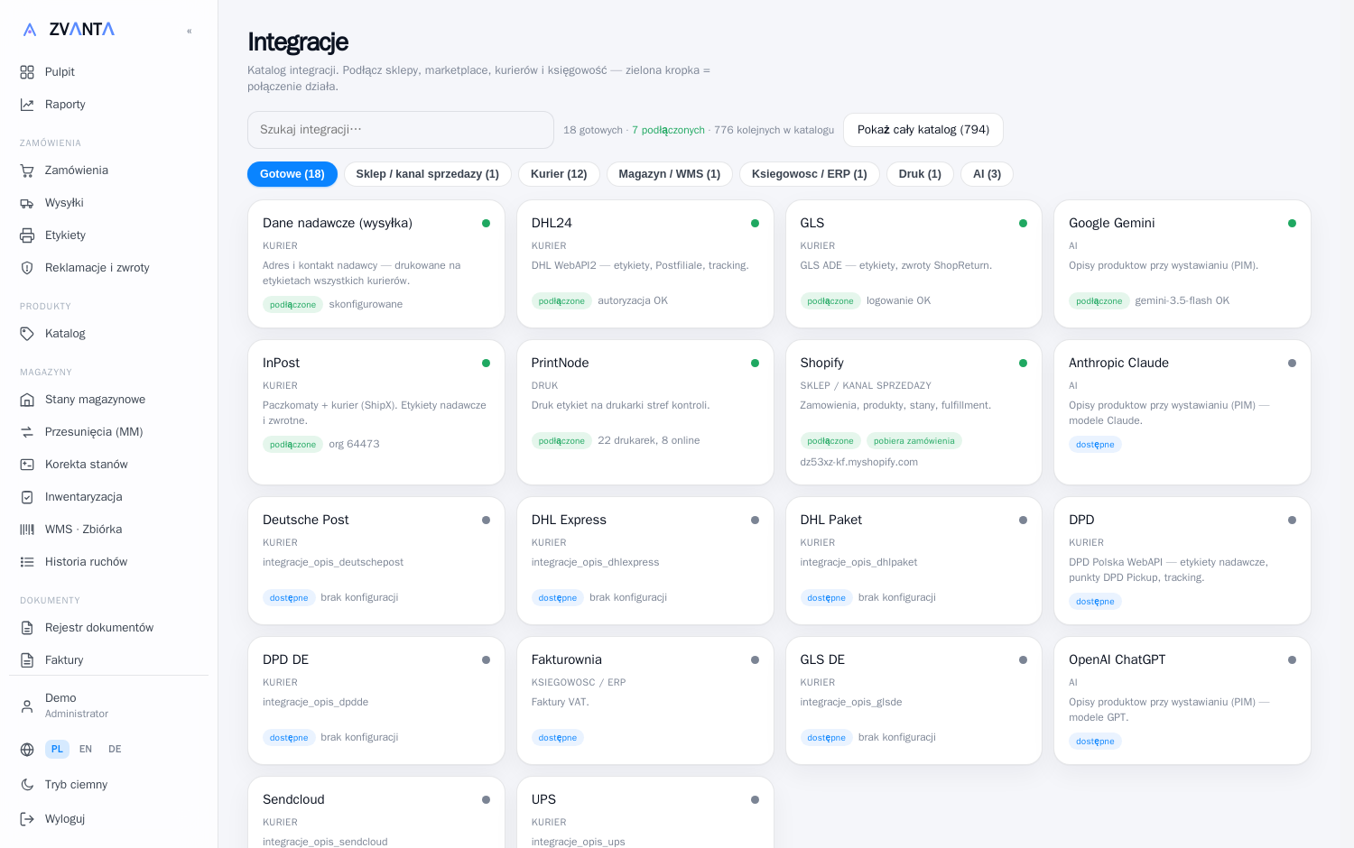Filter by Ksiegowosc / ERP (1)
The image size is (1354, 848).
click(x=810, y=174)
